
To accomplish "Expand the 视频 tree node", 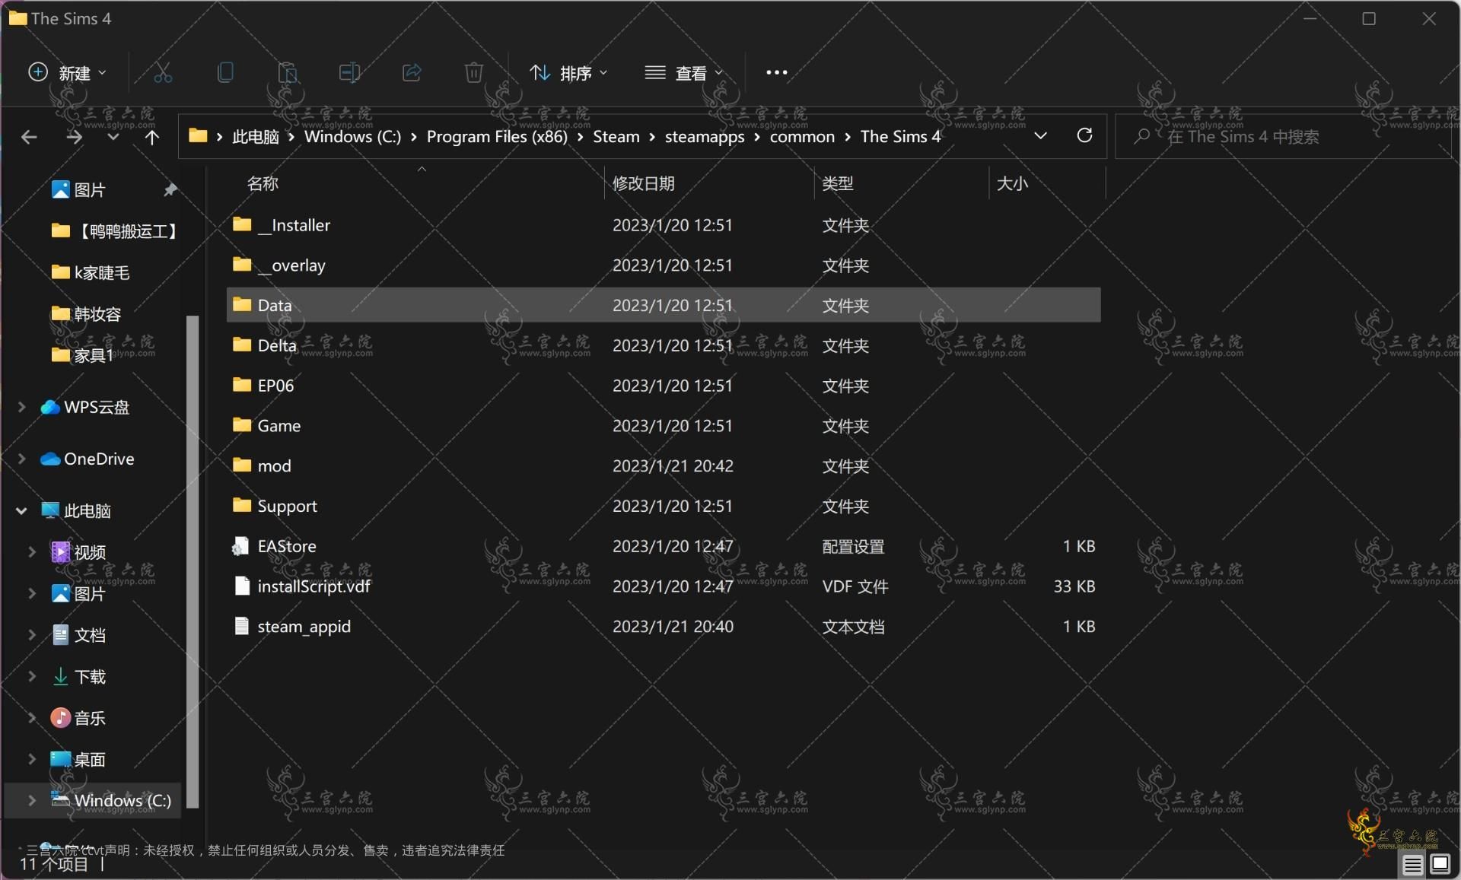I will click(x=32, y=551).
